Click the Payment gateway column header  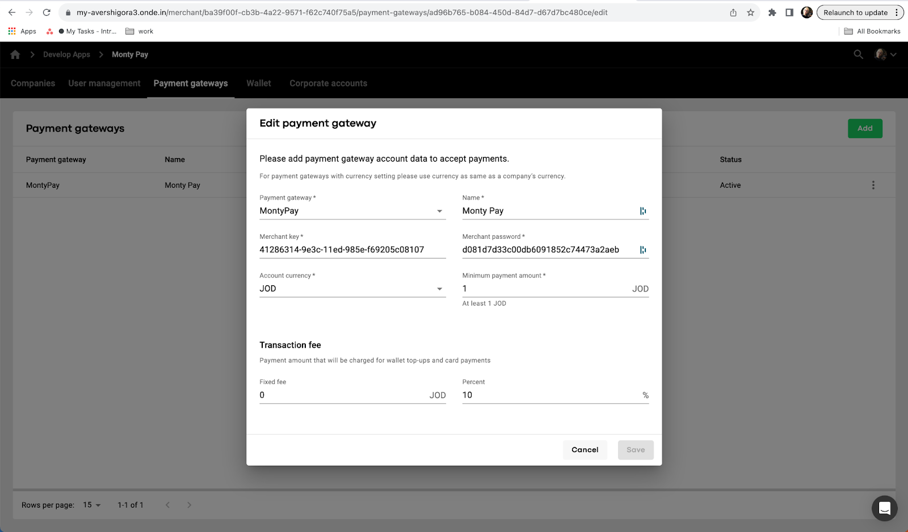click(56, 159)
